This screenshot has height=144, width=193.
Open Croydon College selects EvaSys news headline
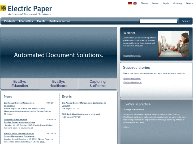point(19,121)
